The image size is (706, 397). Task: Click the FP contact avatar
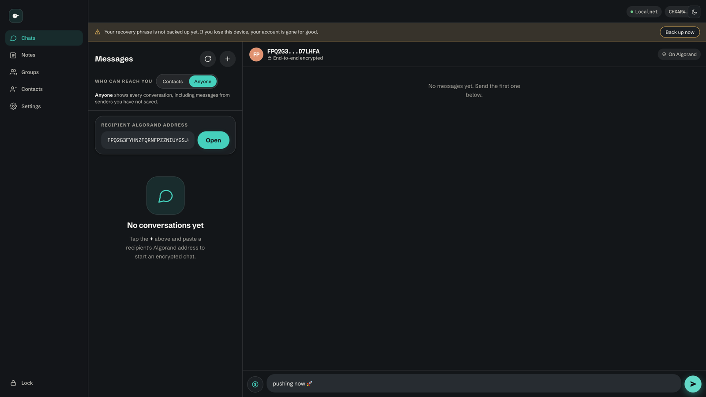256,55
